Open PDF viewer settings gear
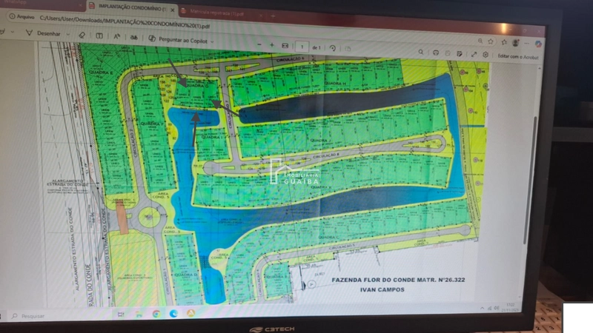The height and width of the screenshot is (333, 593). (x=486, y=55)
